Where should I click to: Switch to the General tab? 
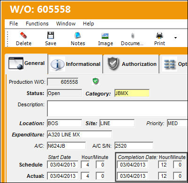click(x=27, y=64)
